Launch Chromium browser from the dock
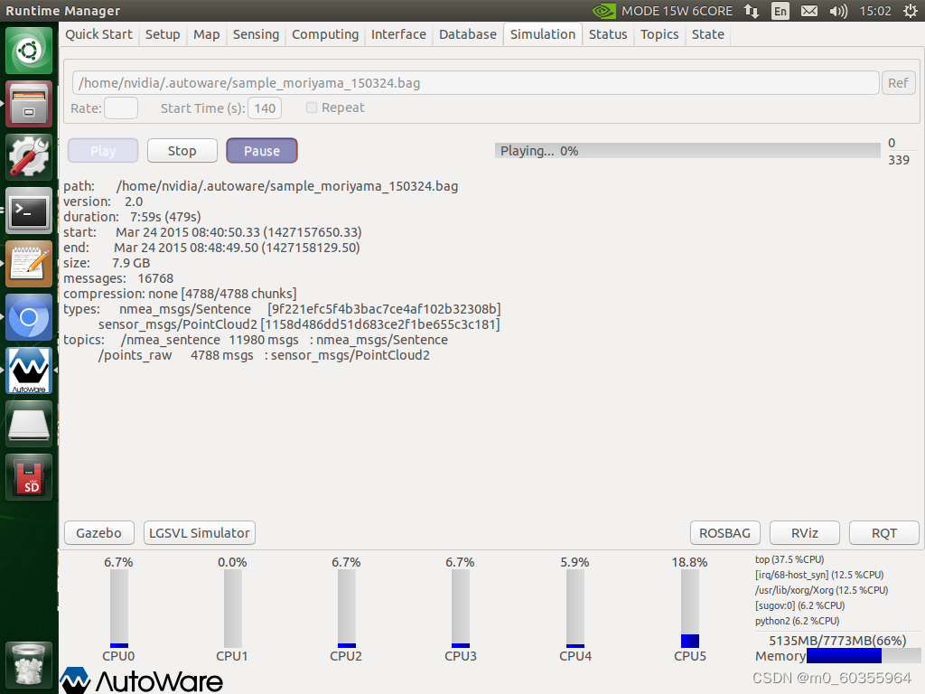Image resolution: width=925 pixels, height=694 pixels. coord(29,317)
